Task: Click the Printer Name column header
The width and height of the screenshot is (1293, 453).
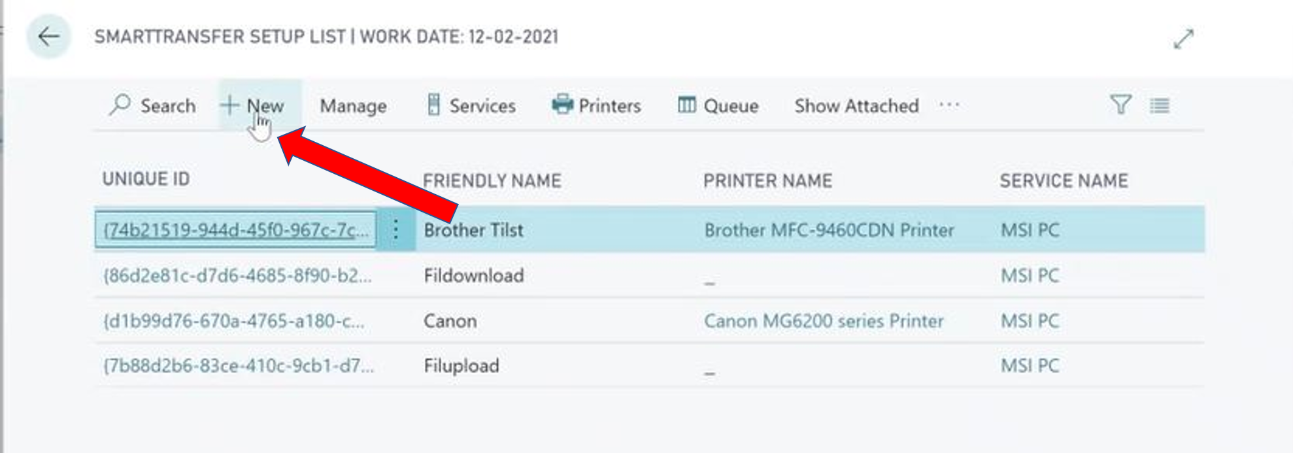Action: (767, 180)
